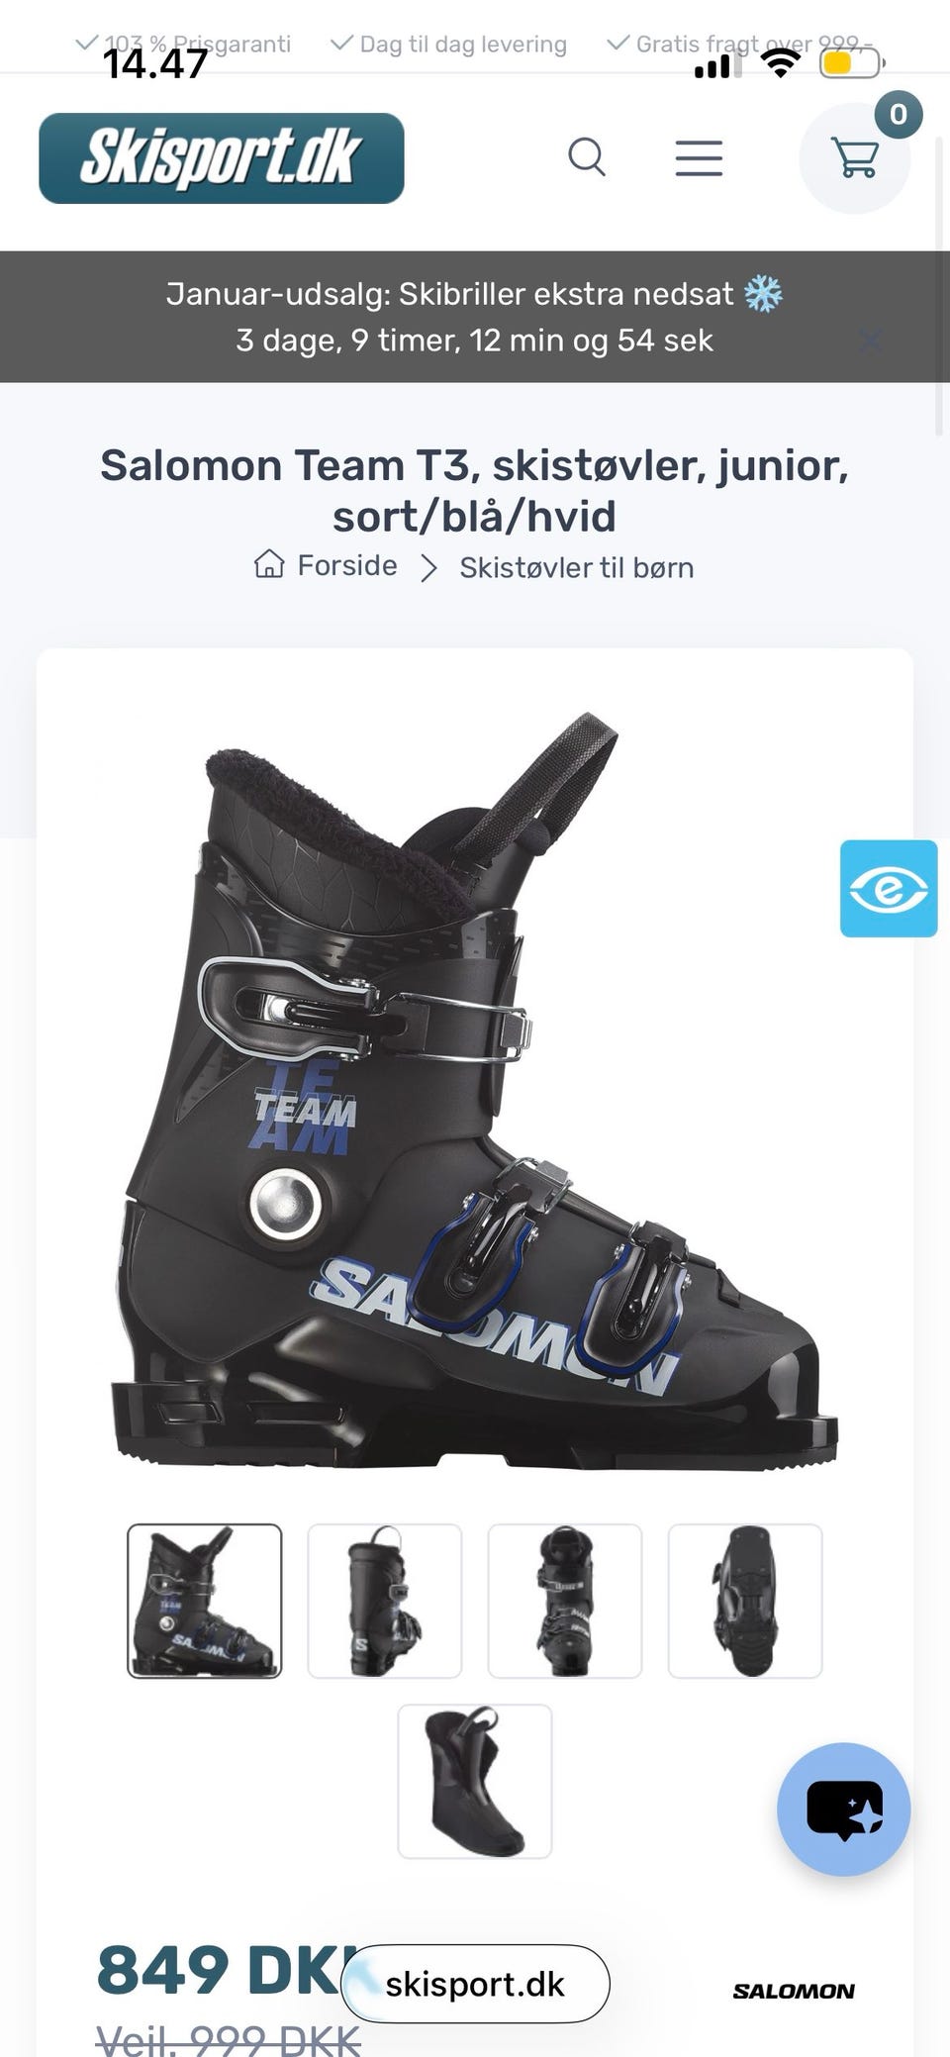This screenshot has width=950, height=2057.
Task: Tap the main Salomon boot image
Action: point(475,1089)
